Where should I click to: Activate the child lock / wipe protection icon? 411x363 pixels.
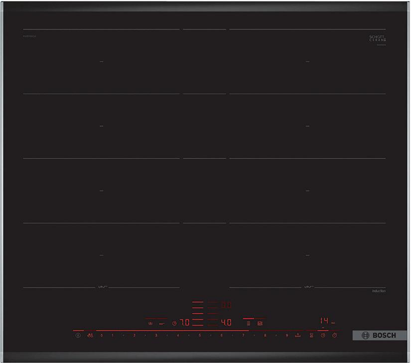point(90,335)
